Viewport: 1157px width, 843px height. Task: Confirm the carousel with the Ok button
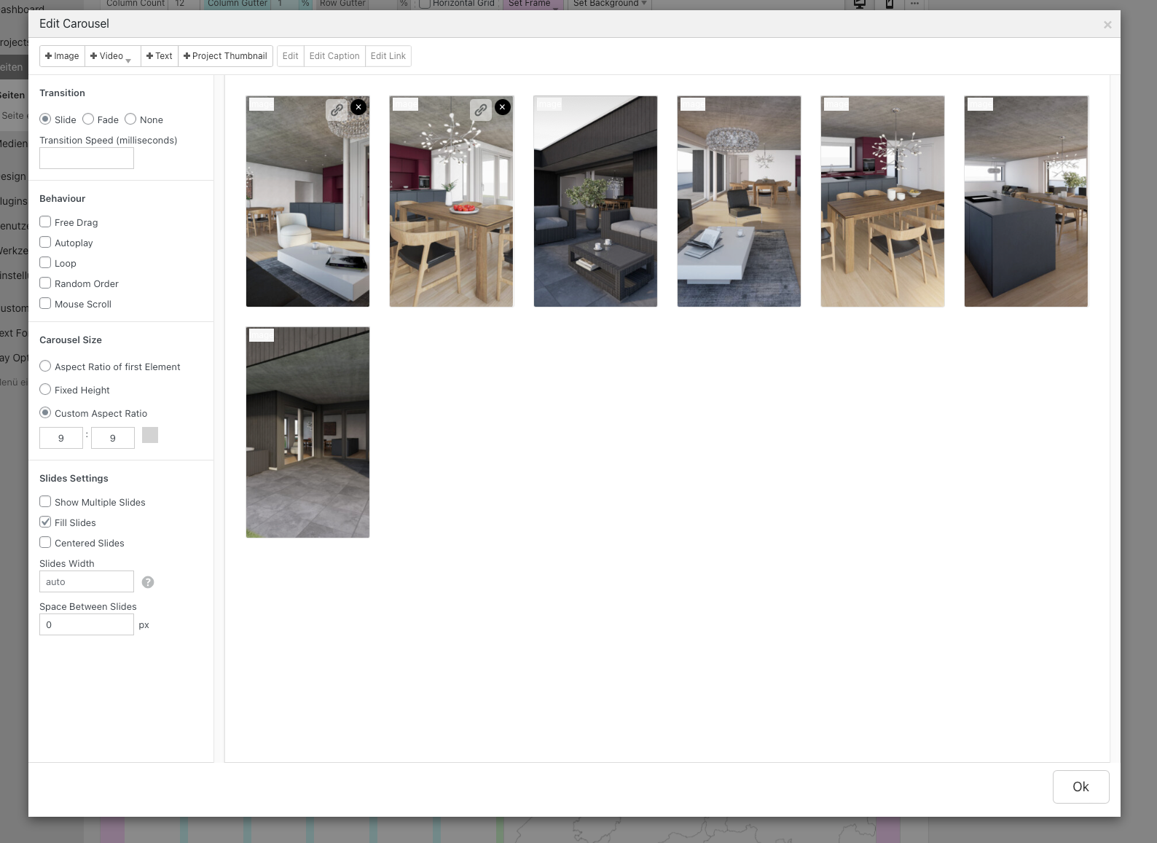point(1080,787)
